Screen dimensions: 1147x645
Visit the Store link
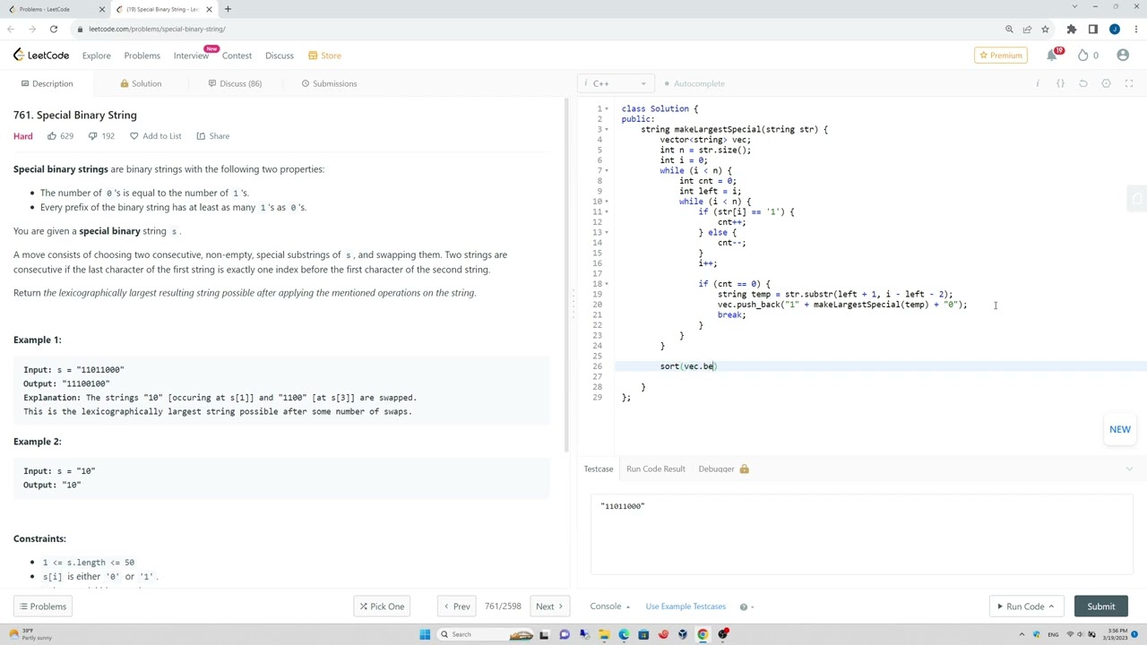click(x=324, y=56)
